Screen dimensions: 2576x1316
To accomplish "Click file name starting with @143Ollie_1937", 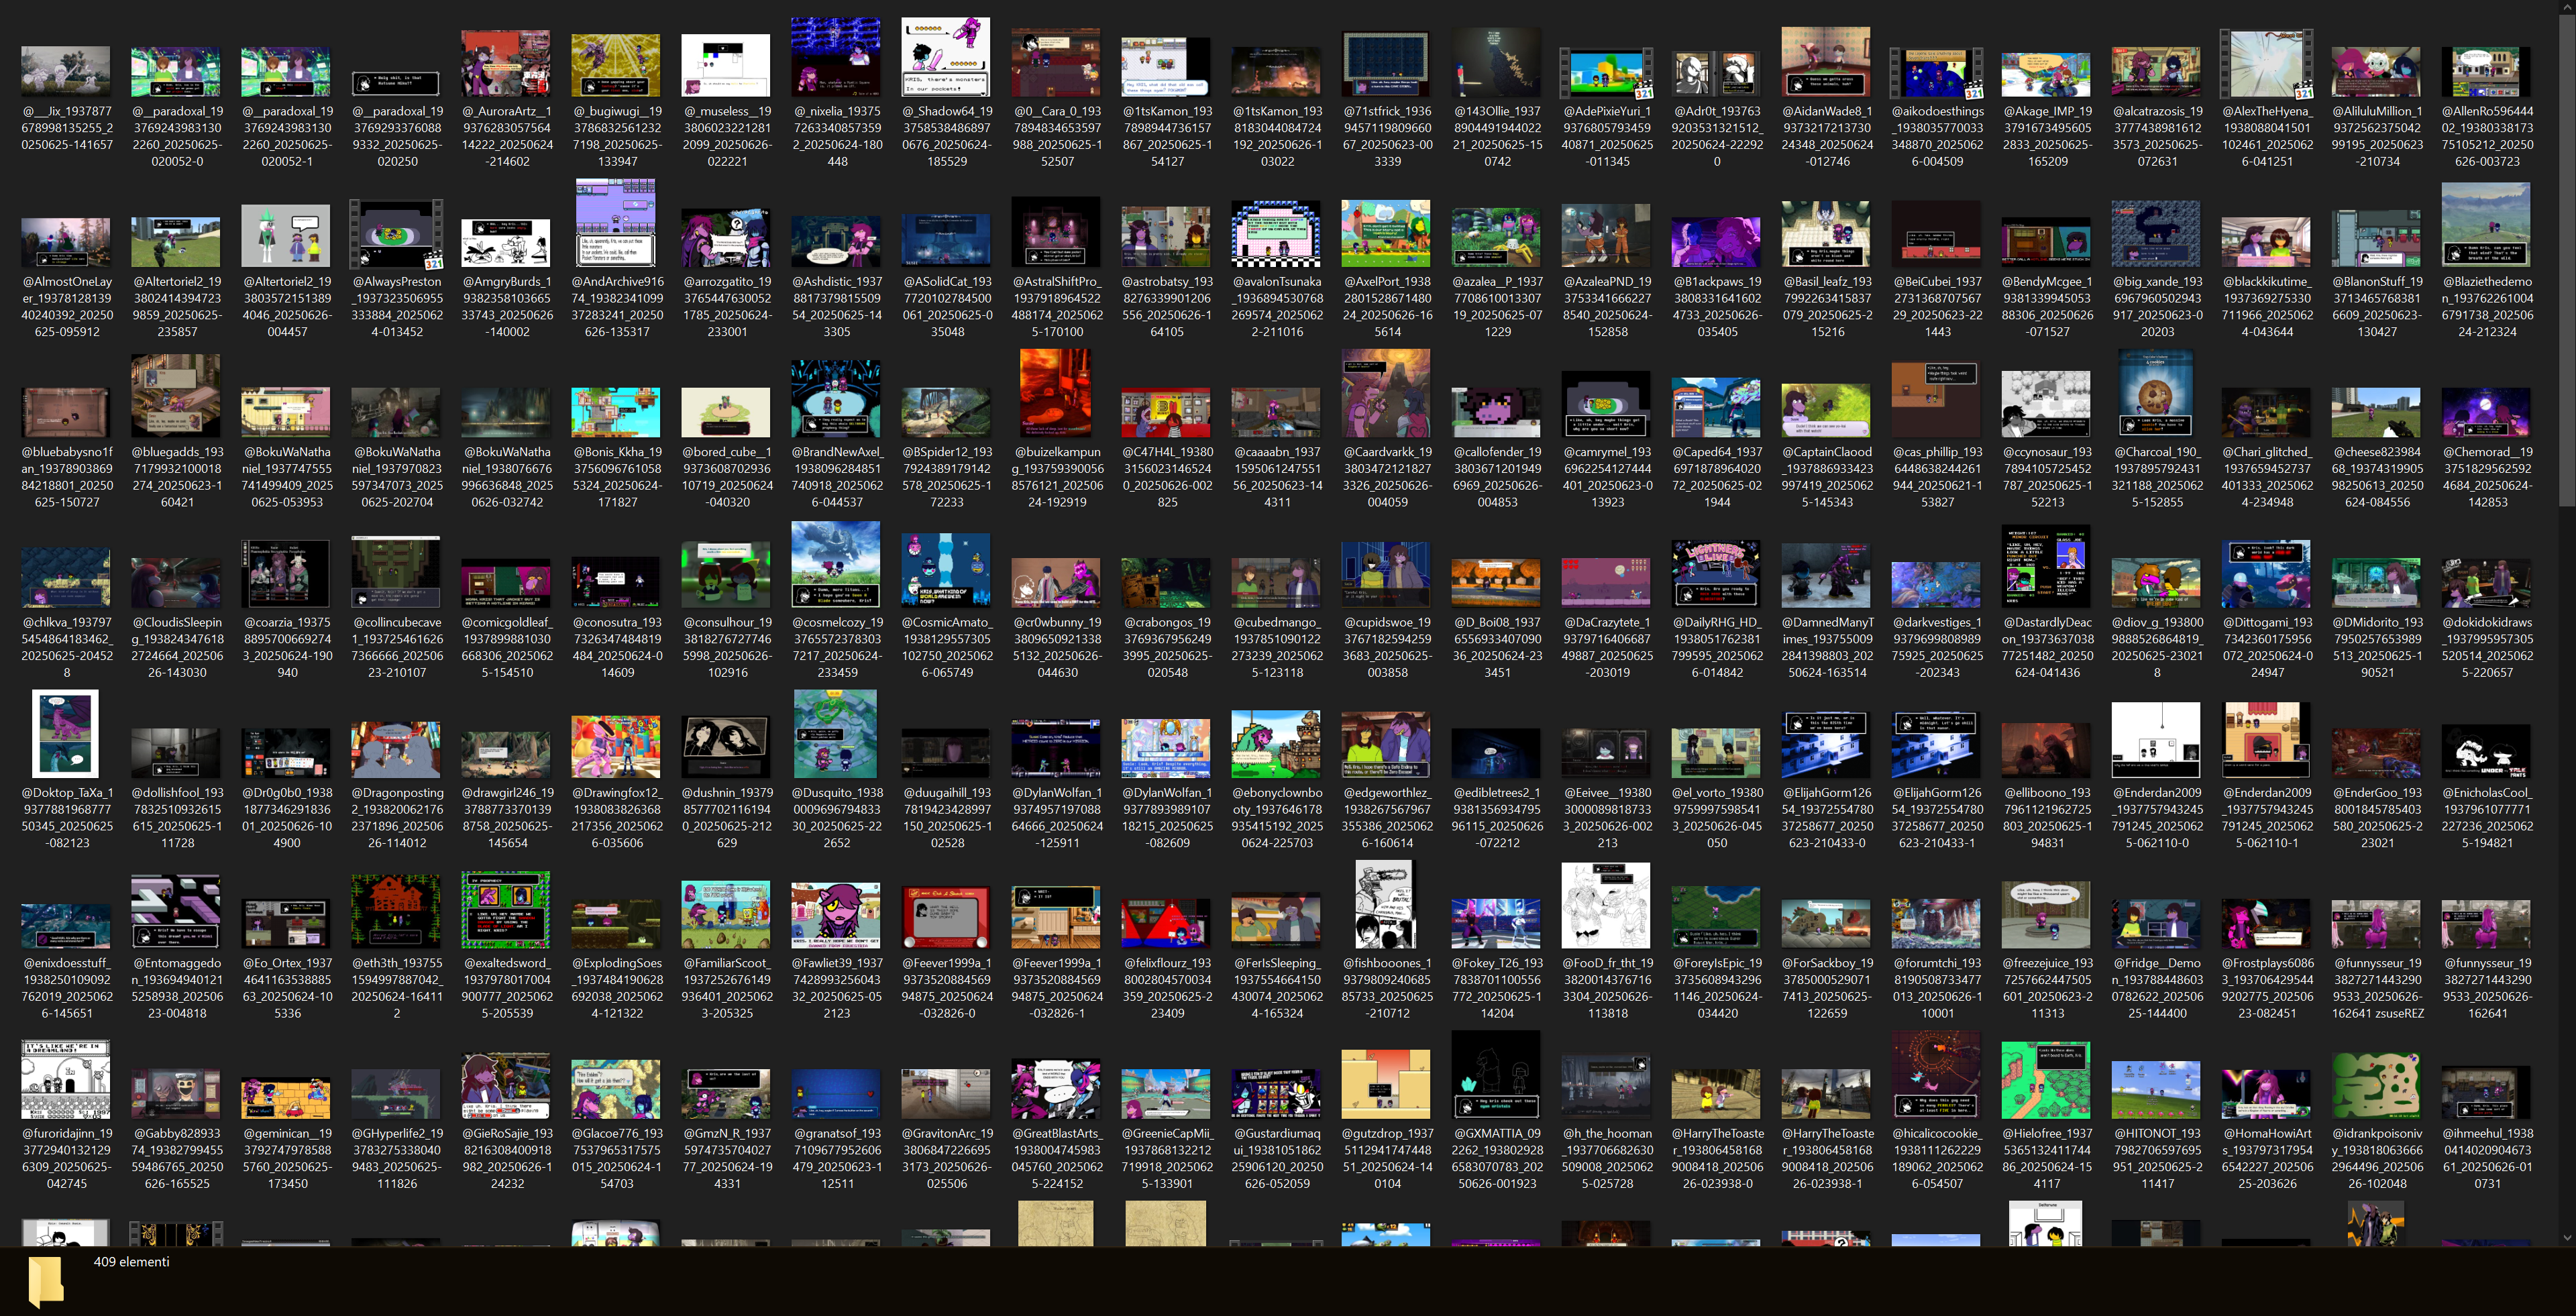I will point(1497,136).
